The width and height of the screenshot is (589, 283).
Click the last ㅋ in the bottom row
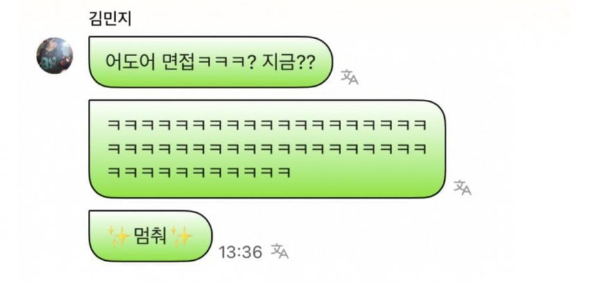coord(285,173)
